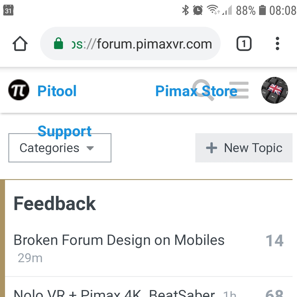Open the Broken Forum Design on Mobiles topic
Viewport: 297px width, 297px height.
click(x=119, y=240)
